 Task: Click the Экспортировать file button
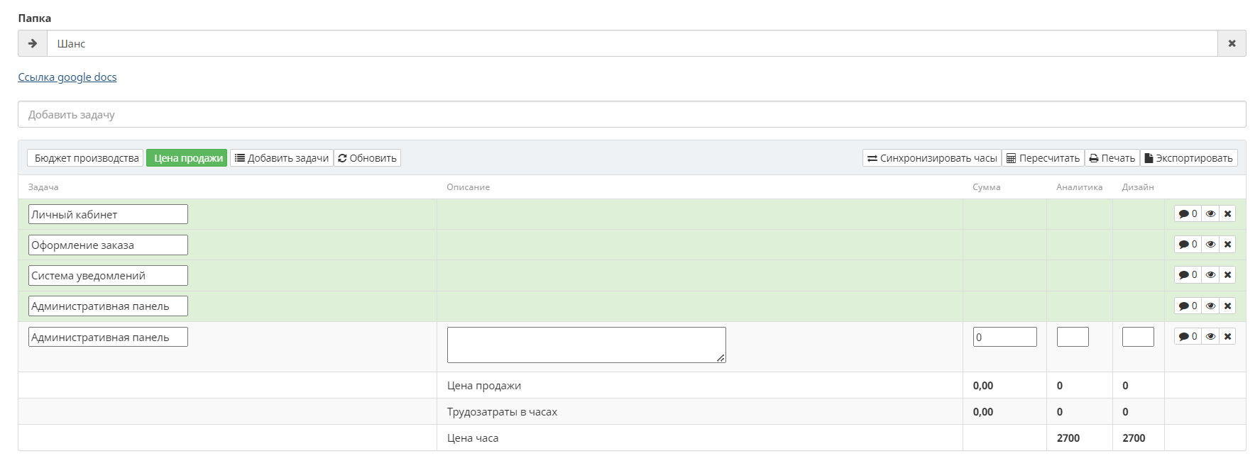(1188, 158)
